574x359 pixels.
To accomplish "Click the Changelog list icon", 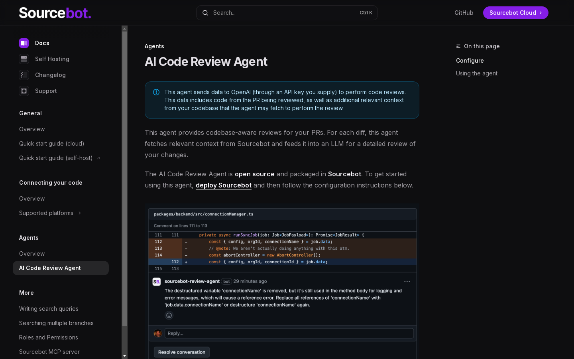I will (x=24, y=75).
